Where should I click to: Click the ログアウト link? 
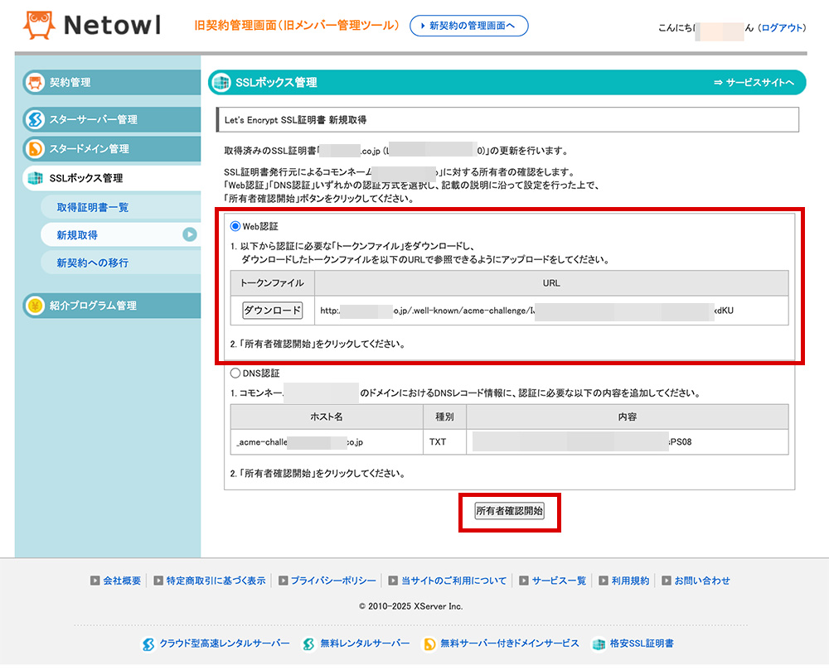[783, 28]
